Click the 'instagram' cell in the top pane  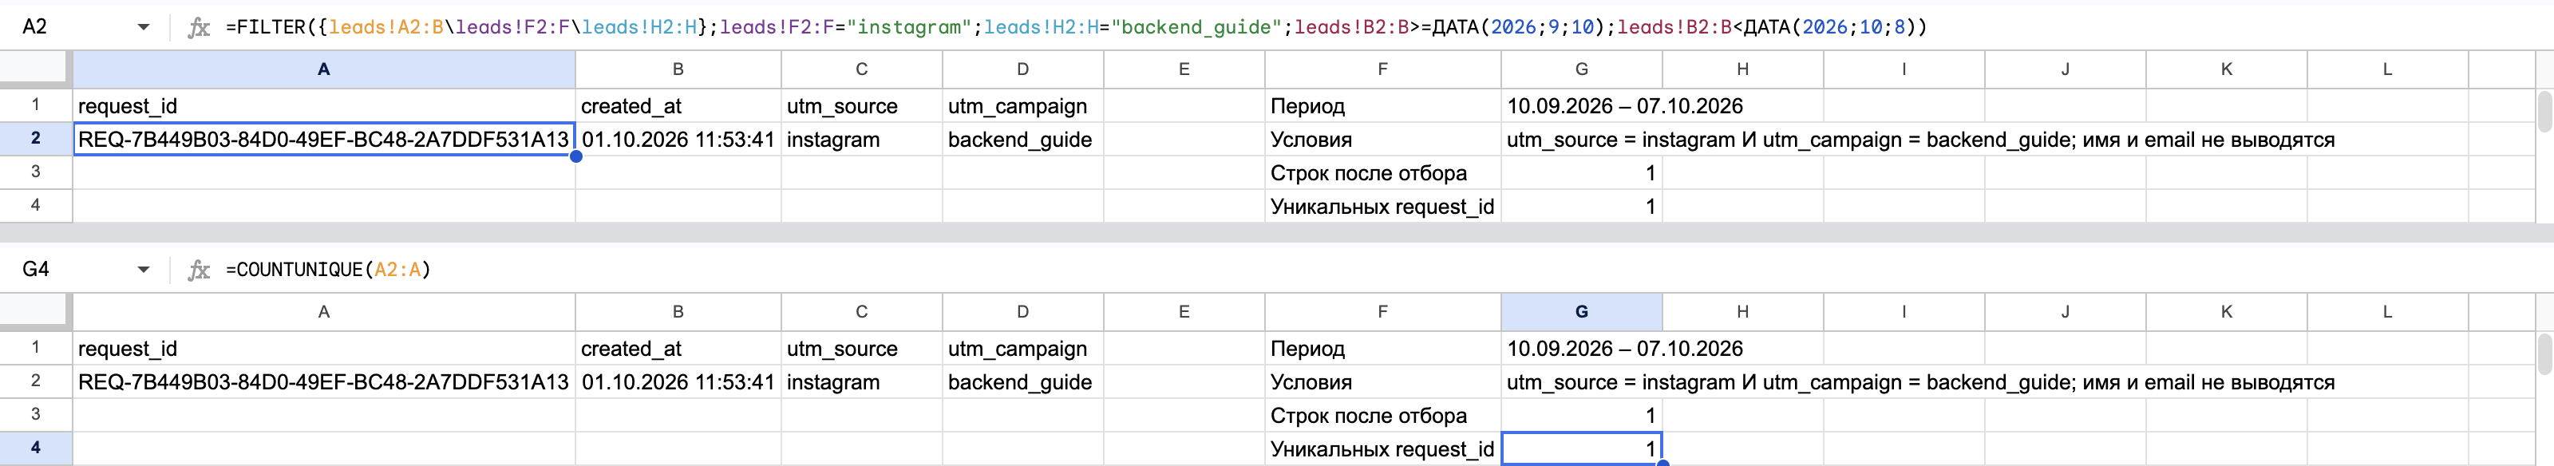click(862, 140)
